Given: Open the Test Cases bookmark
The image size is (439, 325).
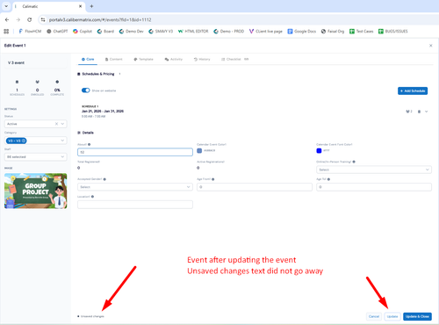Looking at the screenshot, I should coord(362,31).
